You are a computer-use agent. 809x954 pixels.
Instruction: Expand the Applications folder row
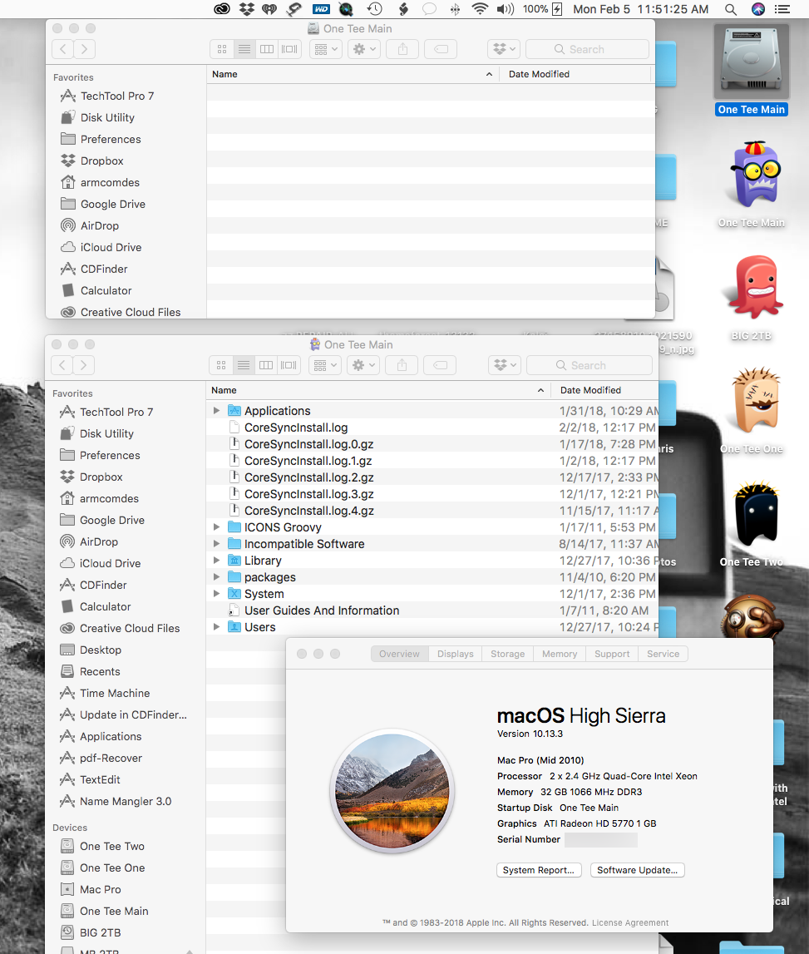[x=216, y=411]
